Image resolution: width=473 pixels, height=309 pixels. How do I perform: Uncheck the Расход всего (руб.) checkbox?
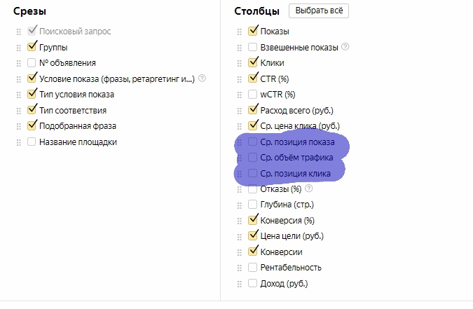(252, 110)
